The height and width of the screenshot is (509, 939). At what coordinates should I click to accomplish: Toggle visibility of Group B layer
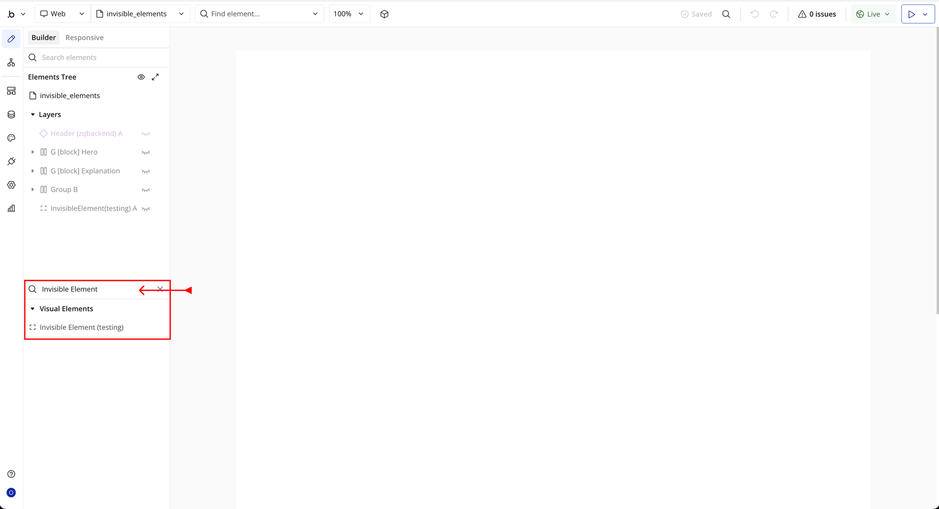coord(146,190)
